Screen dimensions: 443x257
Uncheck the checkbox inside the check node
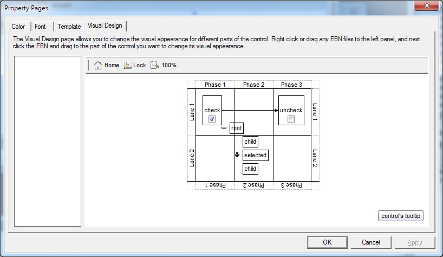tap(212, 119)
